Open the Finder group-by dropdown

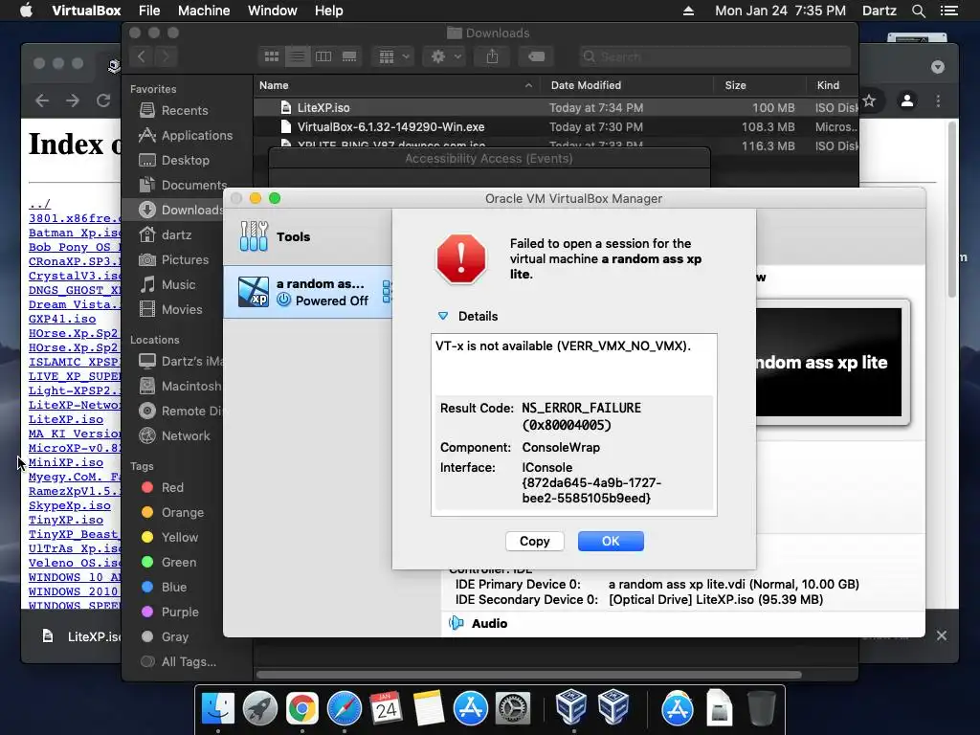pyautogui.click(x=393, y=56)
